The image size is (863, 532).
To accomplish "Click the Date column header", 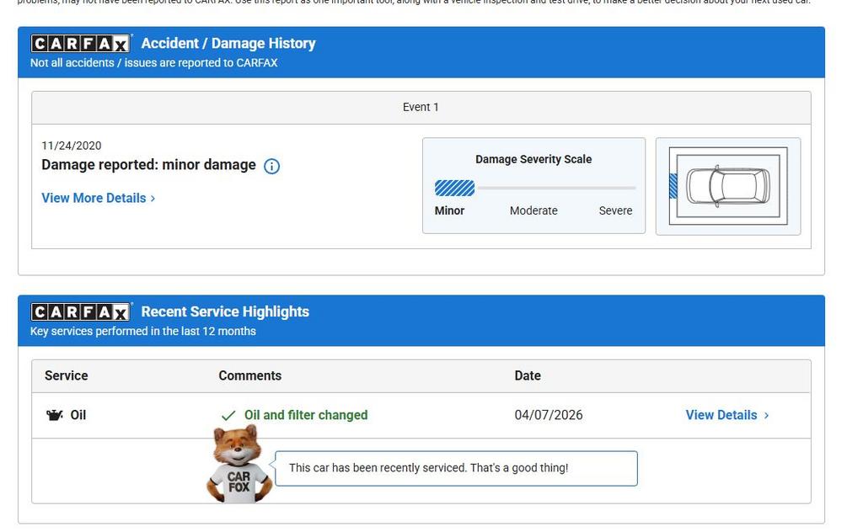I will tap(528, 375).
